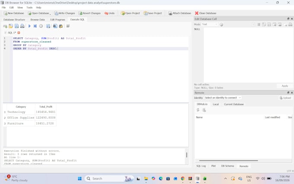Float the Remote panel
The height and width of the screenshot is (184, 294).
[288, 93]
